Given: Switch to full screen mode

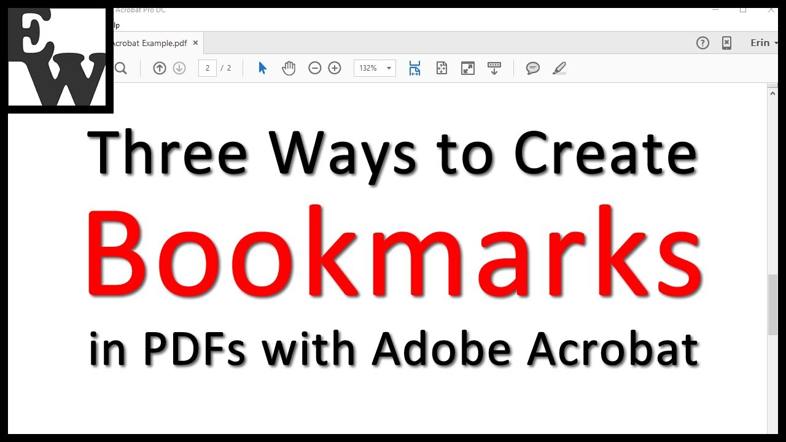Looking at the screenshot, I should point(468,68).
